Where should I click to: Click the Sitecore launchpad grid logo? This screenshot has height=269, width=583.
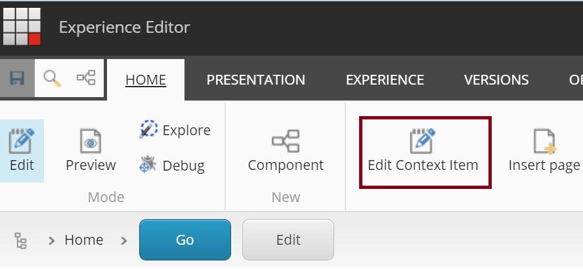pos(22,26)
